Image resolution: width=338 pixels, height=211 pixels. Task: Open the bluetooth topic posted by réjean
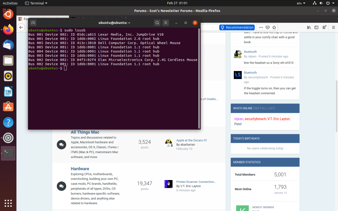pyautogui.click(x=250, y=52)
